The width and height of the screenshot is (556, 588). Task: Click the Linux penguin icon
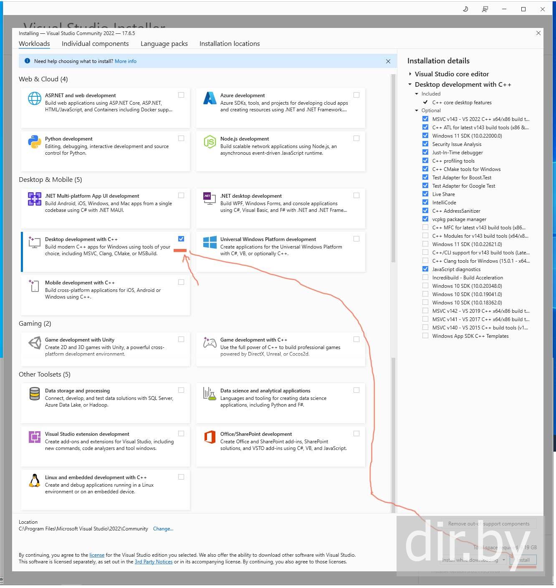[35, 480]
